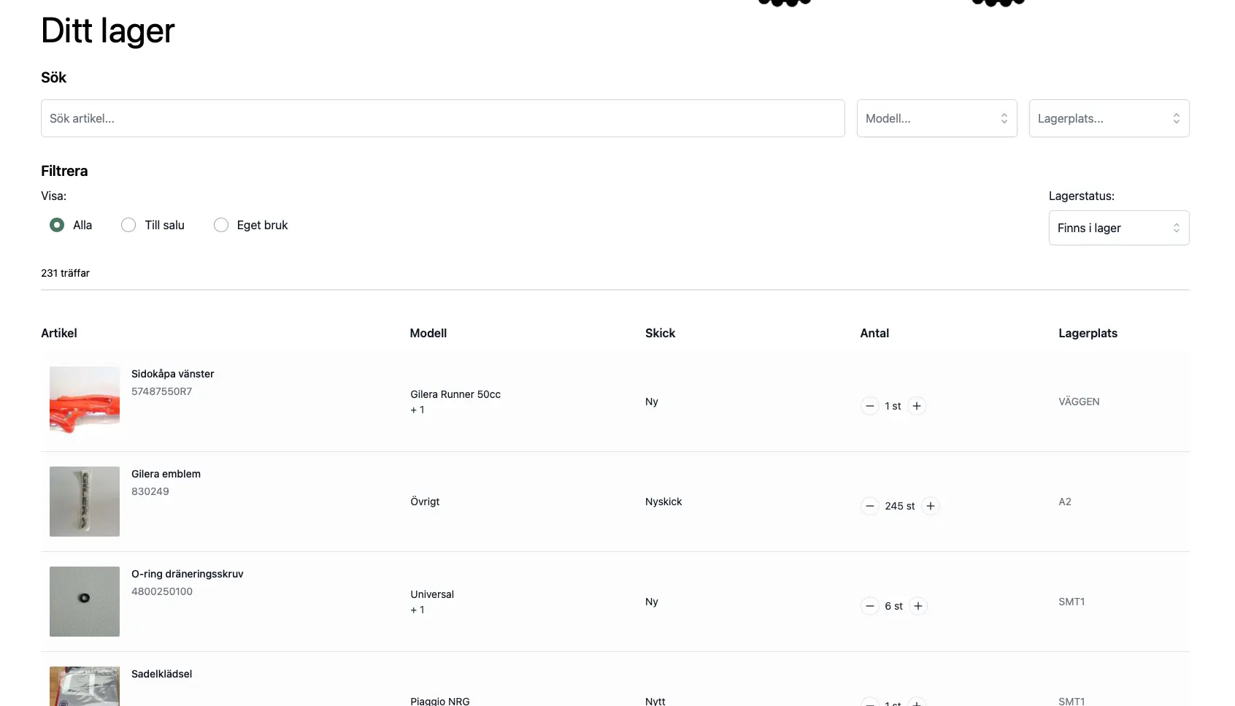Click the Universal model cell
The width and height of the screenshot is (1235, 706).
pos(432,594)
